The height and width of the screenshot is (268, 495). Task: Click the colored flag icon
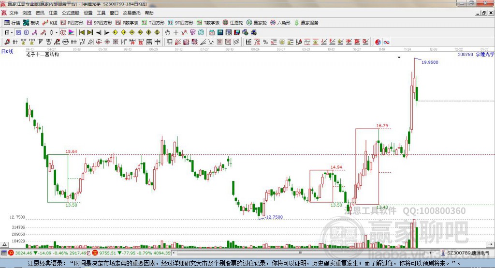point(72,32)
